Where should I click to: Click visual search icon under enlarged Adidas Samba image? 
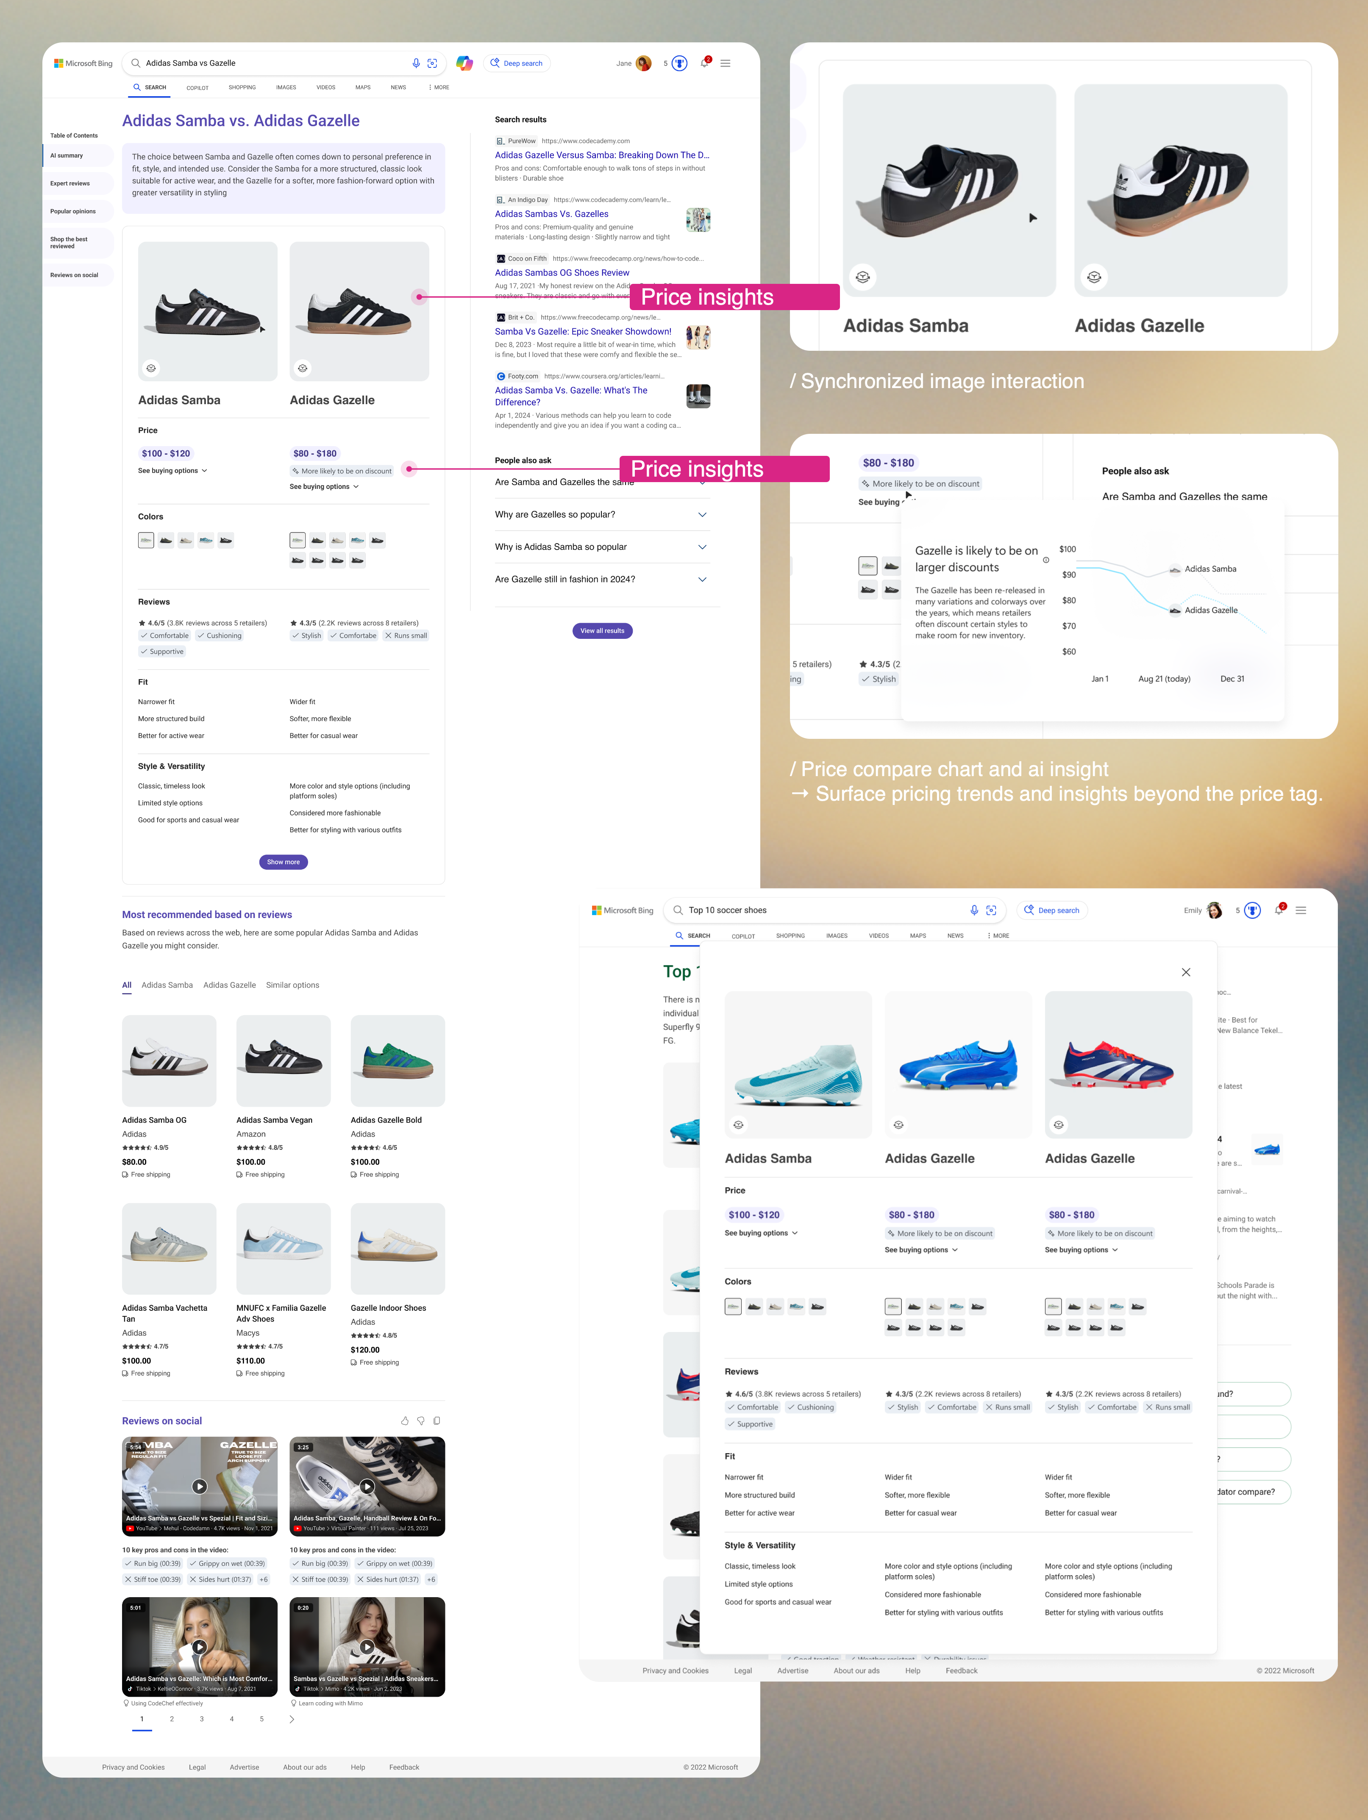click(862, 277)
